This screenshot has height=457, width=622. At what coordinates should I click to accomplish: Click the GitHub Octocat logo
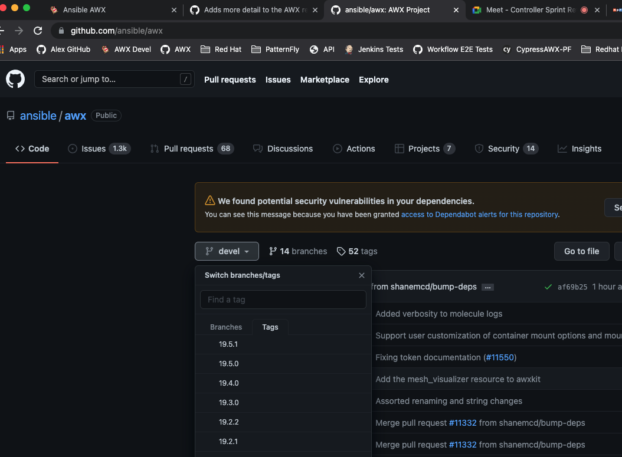(15, 79)
